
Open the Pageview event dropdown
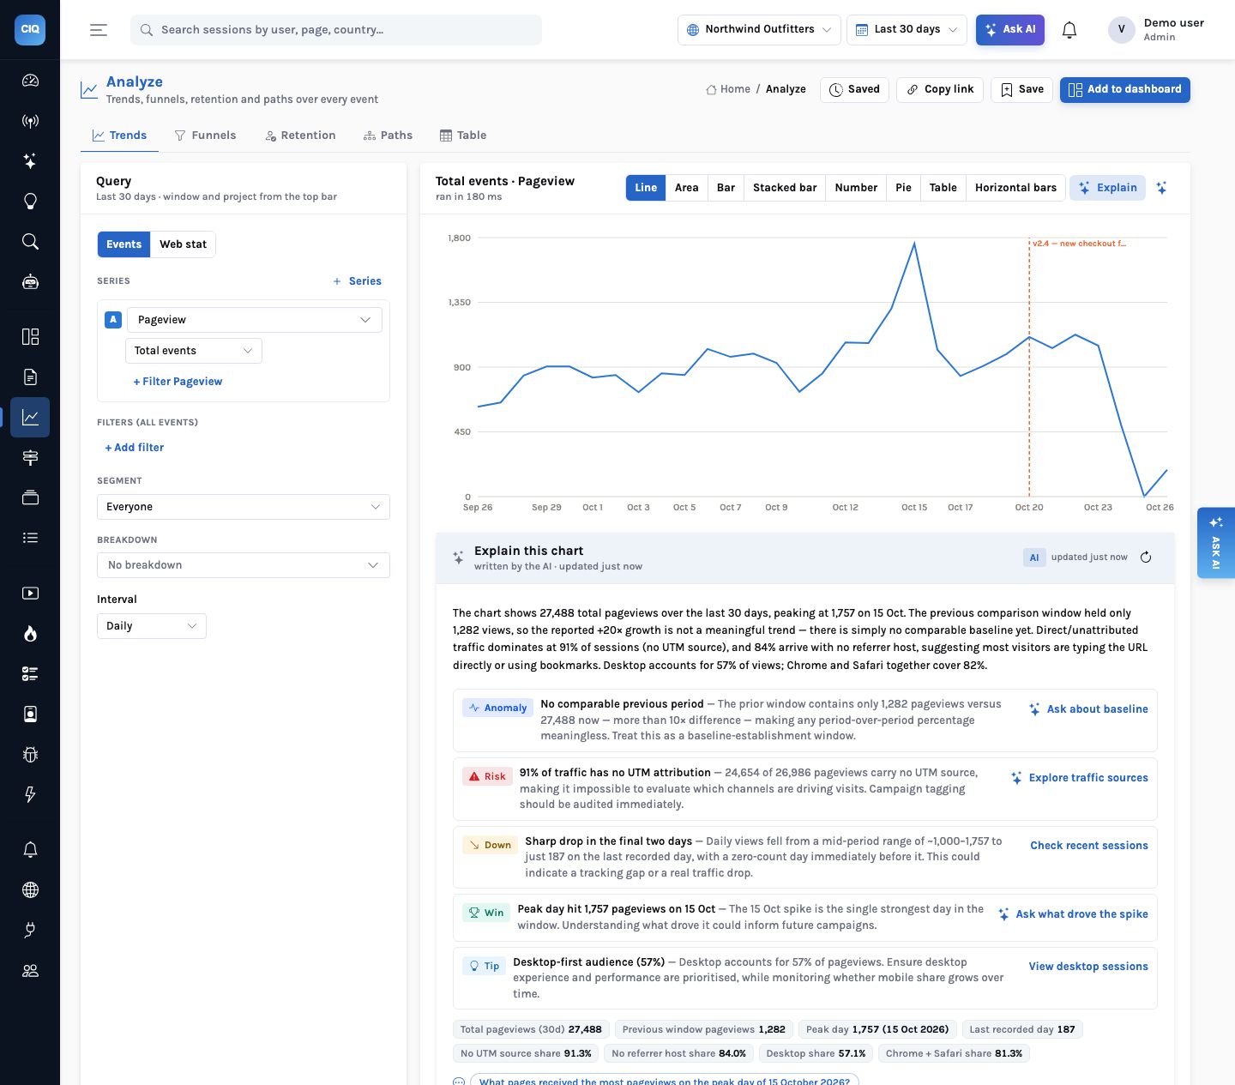pos(254,320)
